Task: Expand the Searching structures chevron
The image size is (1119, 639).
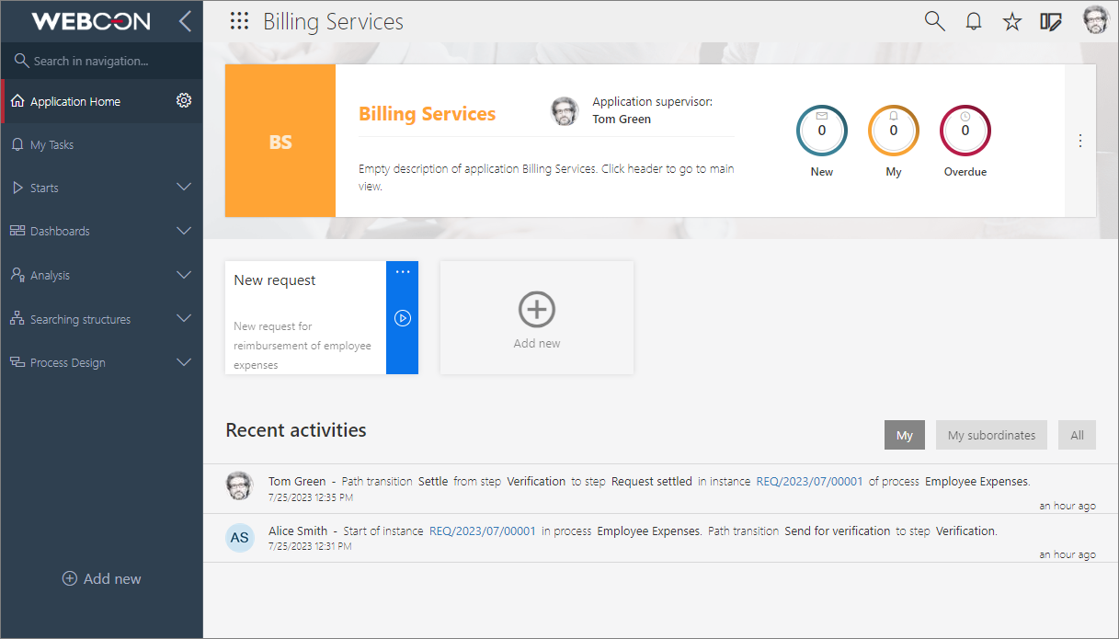Action: [184, 319]
